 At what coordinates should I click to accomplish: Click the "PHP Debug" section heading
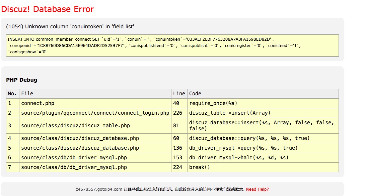[21, 80]
